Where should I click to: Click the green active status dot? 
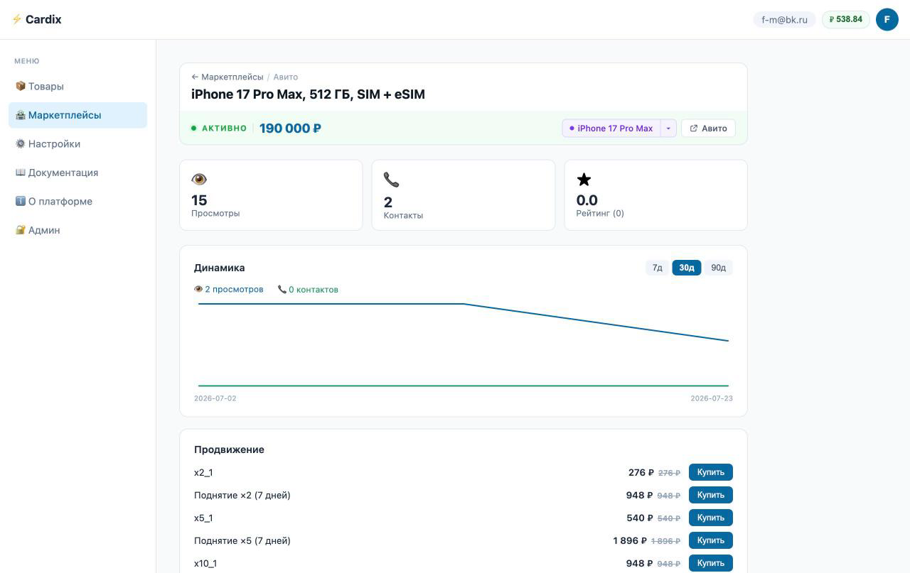pyautogui.click(x=193, y=129)
